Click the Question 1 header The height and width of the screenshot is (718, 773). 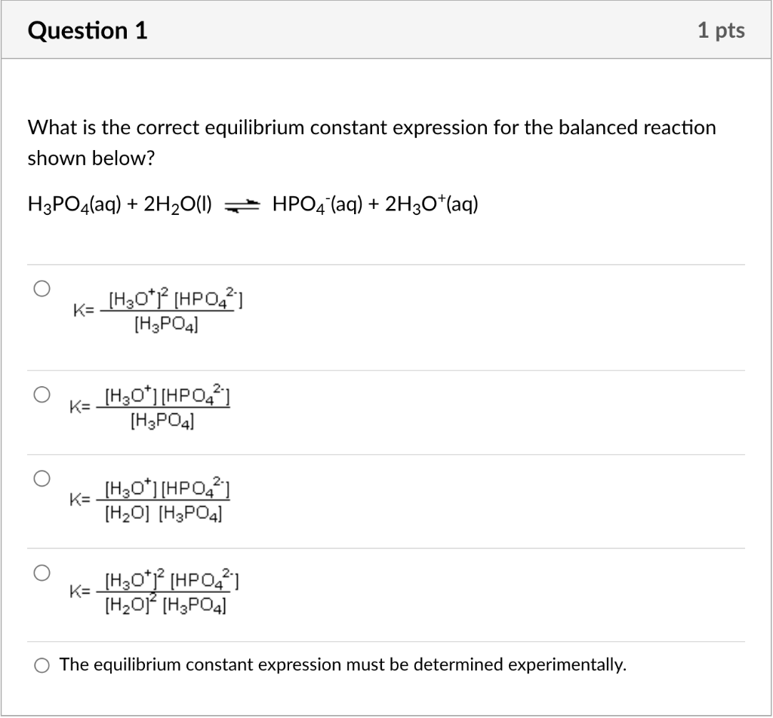coord(88,30)
